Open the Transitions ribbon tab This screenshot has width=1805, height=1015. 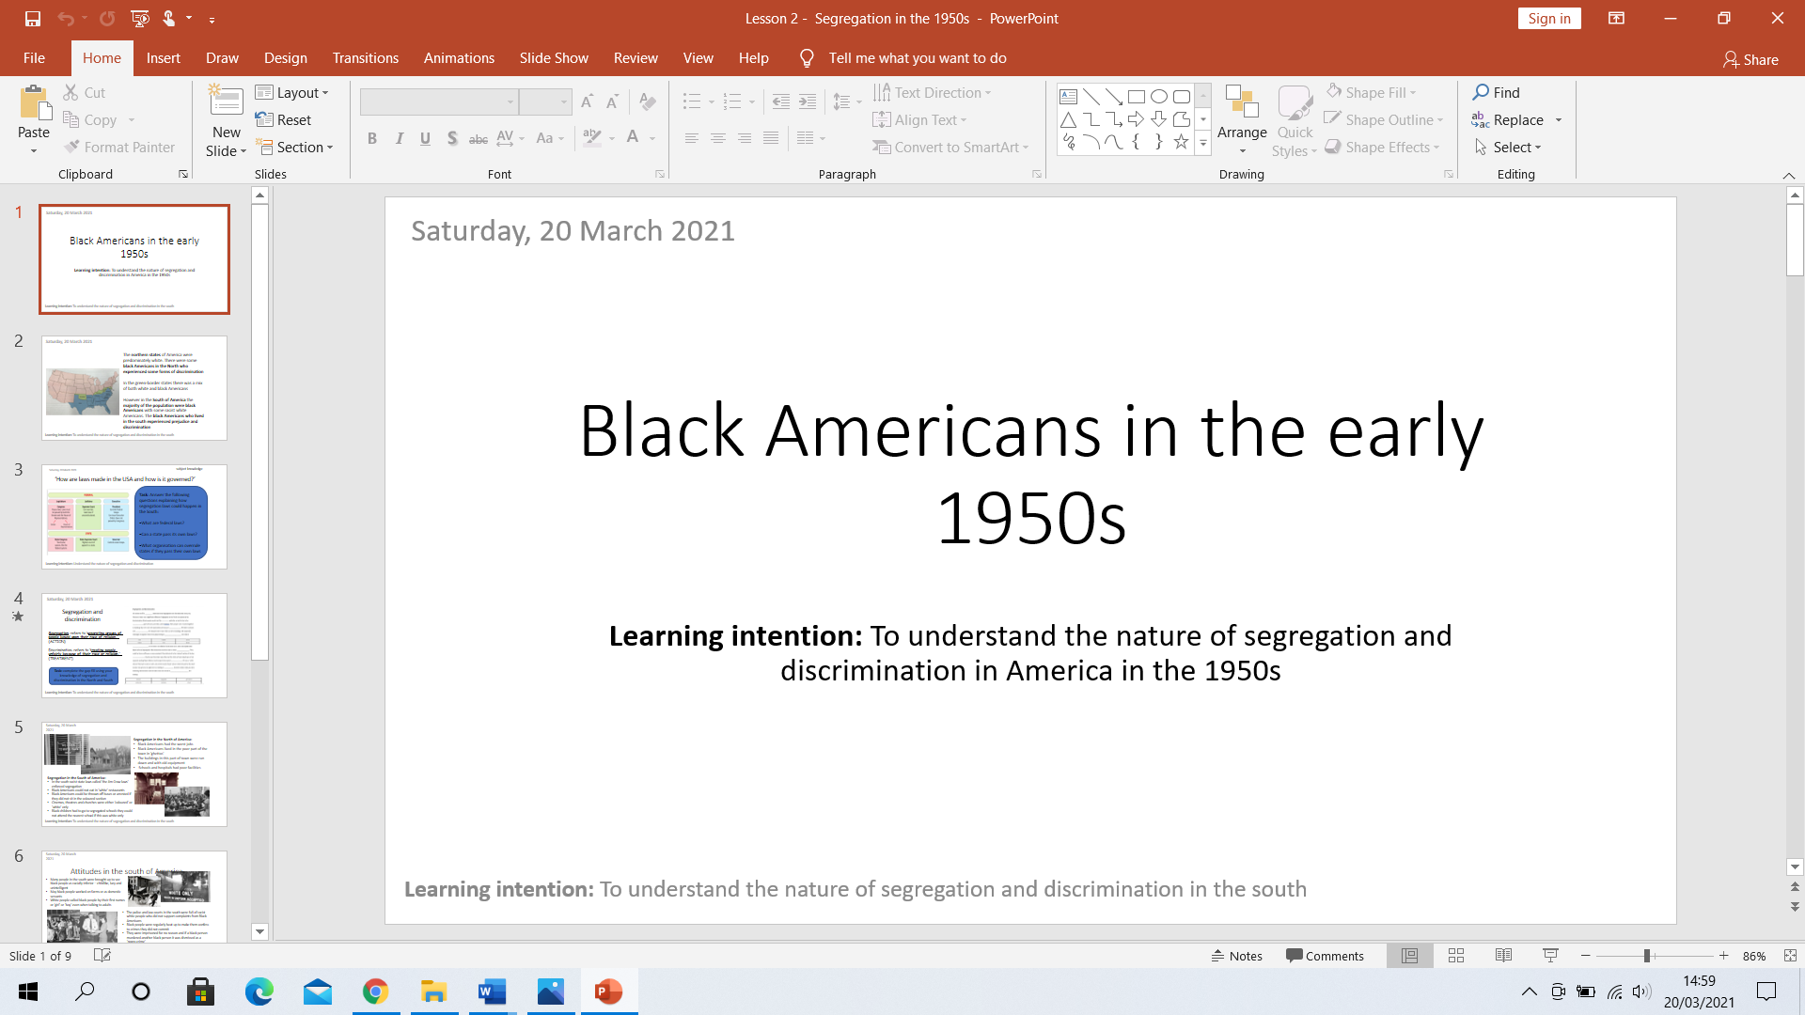(x=365, y=57)
